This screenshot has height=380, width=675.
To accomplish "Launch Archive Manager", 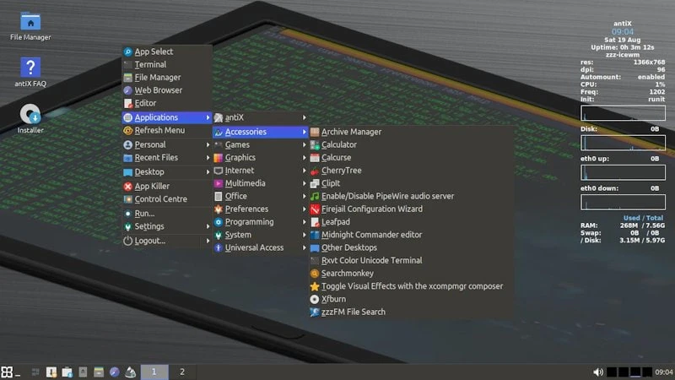I will click(x=411, y=132).
